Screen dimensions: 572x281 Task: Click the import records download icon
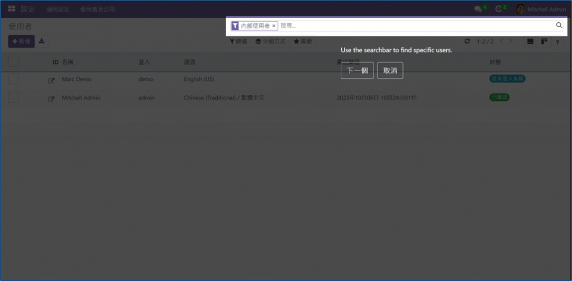click(42, 41)
